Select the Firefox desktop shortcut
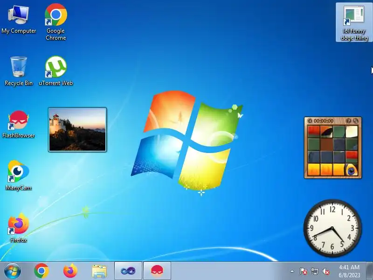373x280 pixels. (x=19, y=228)
